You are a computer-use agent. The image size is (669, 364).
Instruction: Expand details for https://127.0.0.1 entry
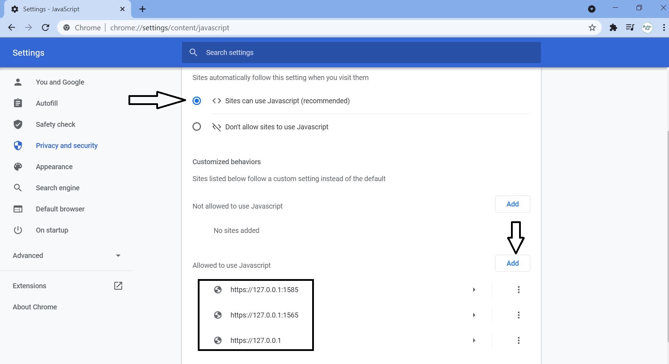tap(474, 340)
